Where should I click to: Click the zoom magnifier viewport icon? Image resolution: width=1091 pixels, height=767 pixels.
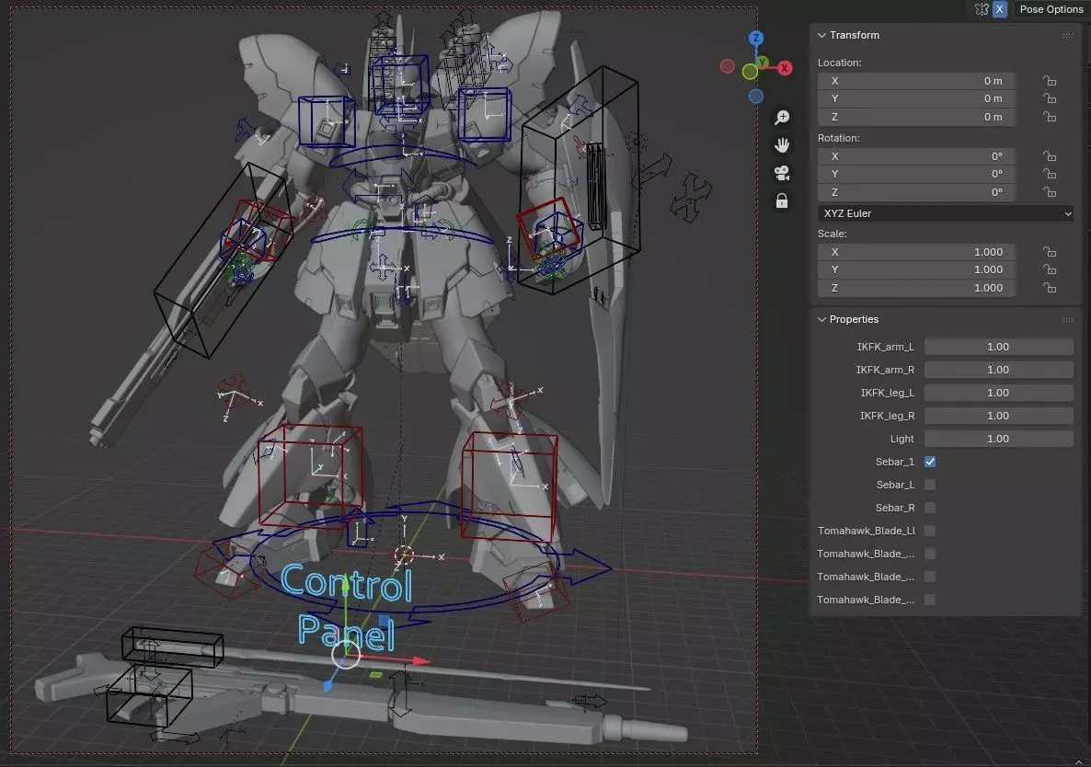click(782, 118)
